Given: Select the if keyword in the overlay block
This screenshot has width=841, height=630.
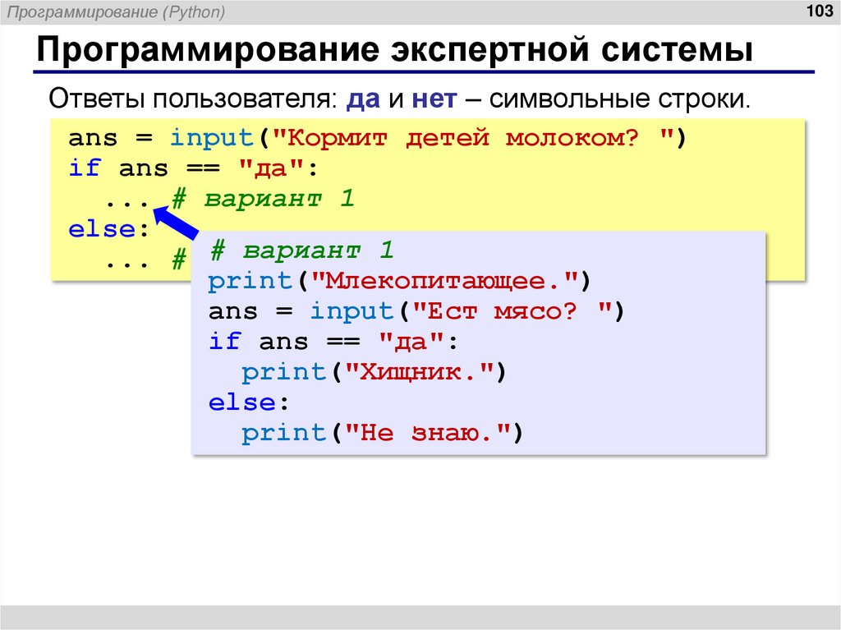Looking at the screenshot, I should [226, 341].
